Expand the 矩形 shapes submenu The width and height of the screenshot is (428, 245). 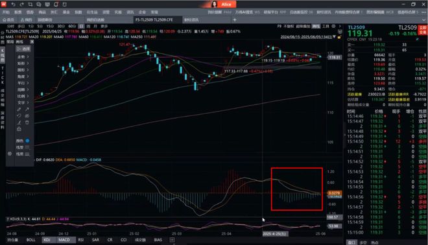(x=23, y=64)
